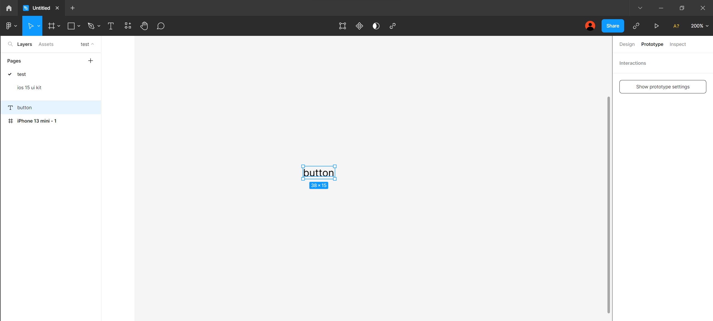The height and width of the screenshot is (321, 713).
Task: Click the canvas vertical scrollbar
Action: (609, 205)
